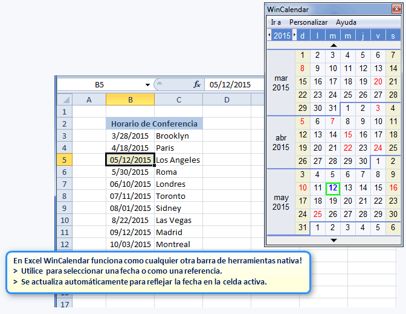Click the fx insert function icon

pos(196,85)
